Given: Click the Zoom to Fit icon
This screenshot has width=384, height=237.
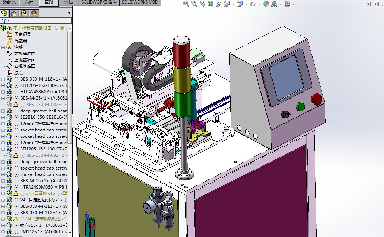Looking at the screenshot, I should [186, 4].
